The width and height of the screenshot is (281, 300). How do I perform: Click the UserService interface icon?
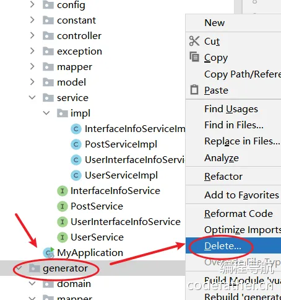(x=63, y=237)
